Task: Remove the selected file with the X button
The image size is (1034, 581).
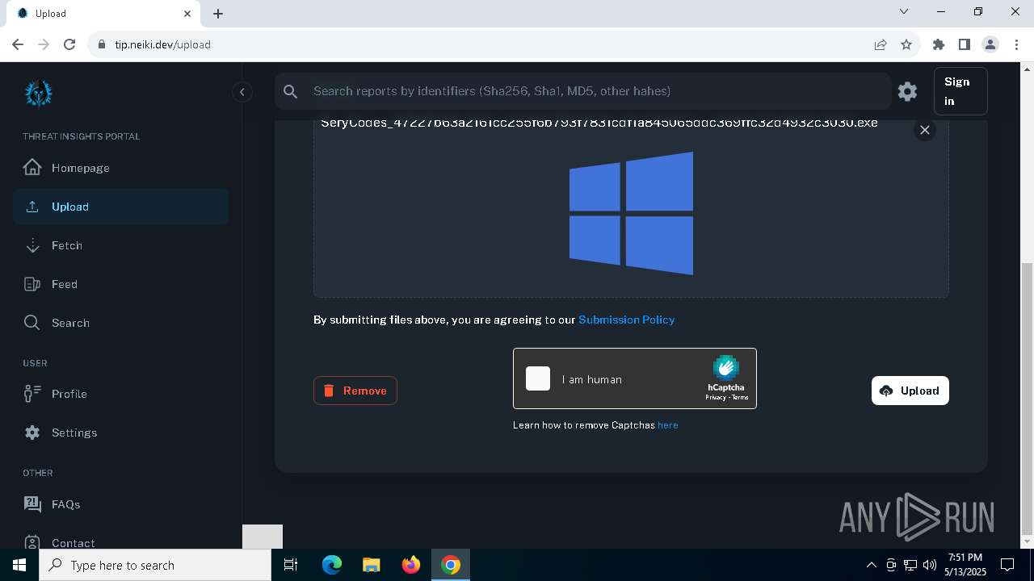Action: [925, 130]
